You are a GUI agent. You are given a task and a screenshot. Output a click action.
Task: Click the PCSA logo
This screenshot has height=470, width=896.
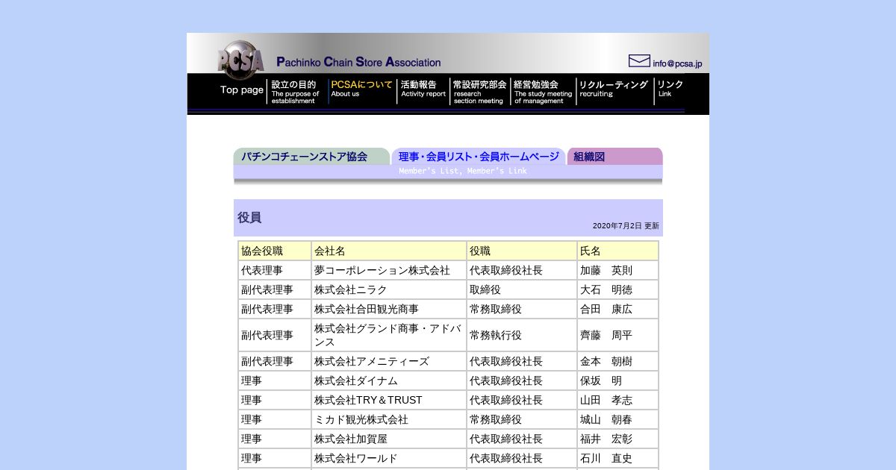[240, 59]
